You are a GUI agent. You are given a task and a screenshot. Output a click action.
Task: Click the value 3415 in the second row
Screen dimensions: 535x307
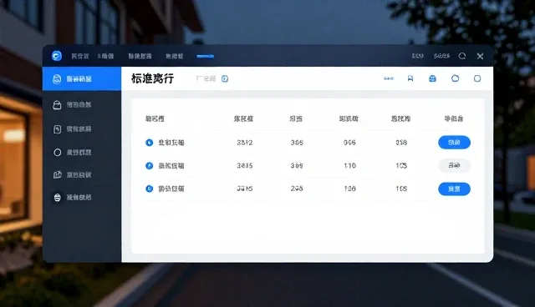[245, 165]
